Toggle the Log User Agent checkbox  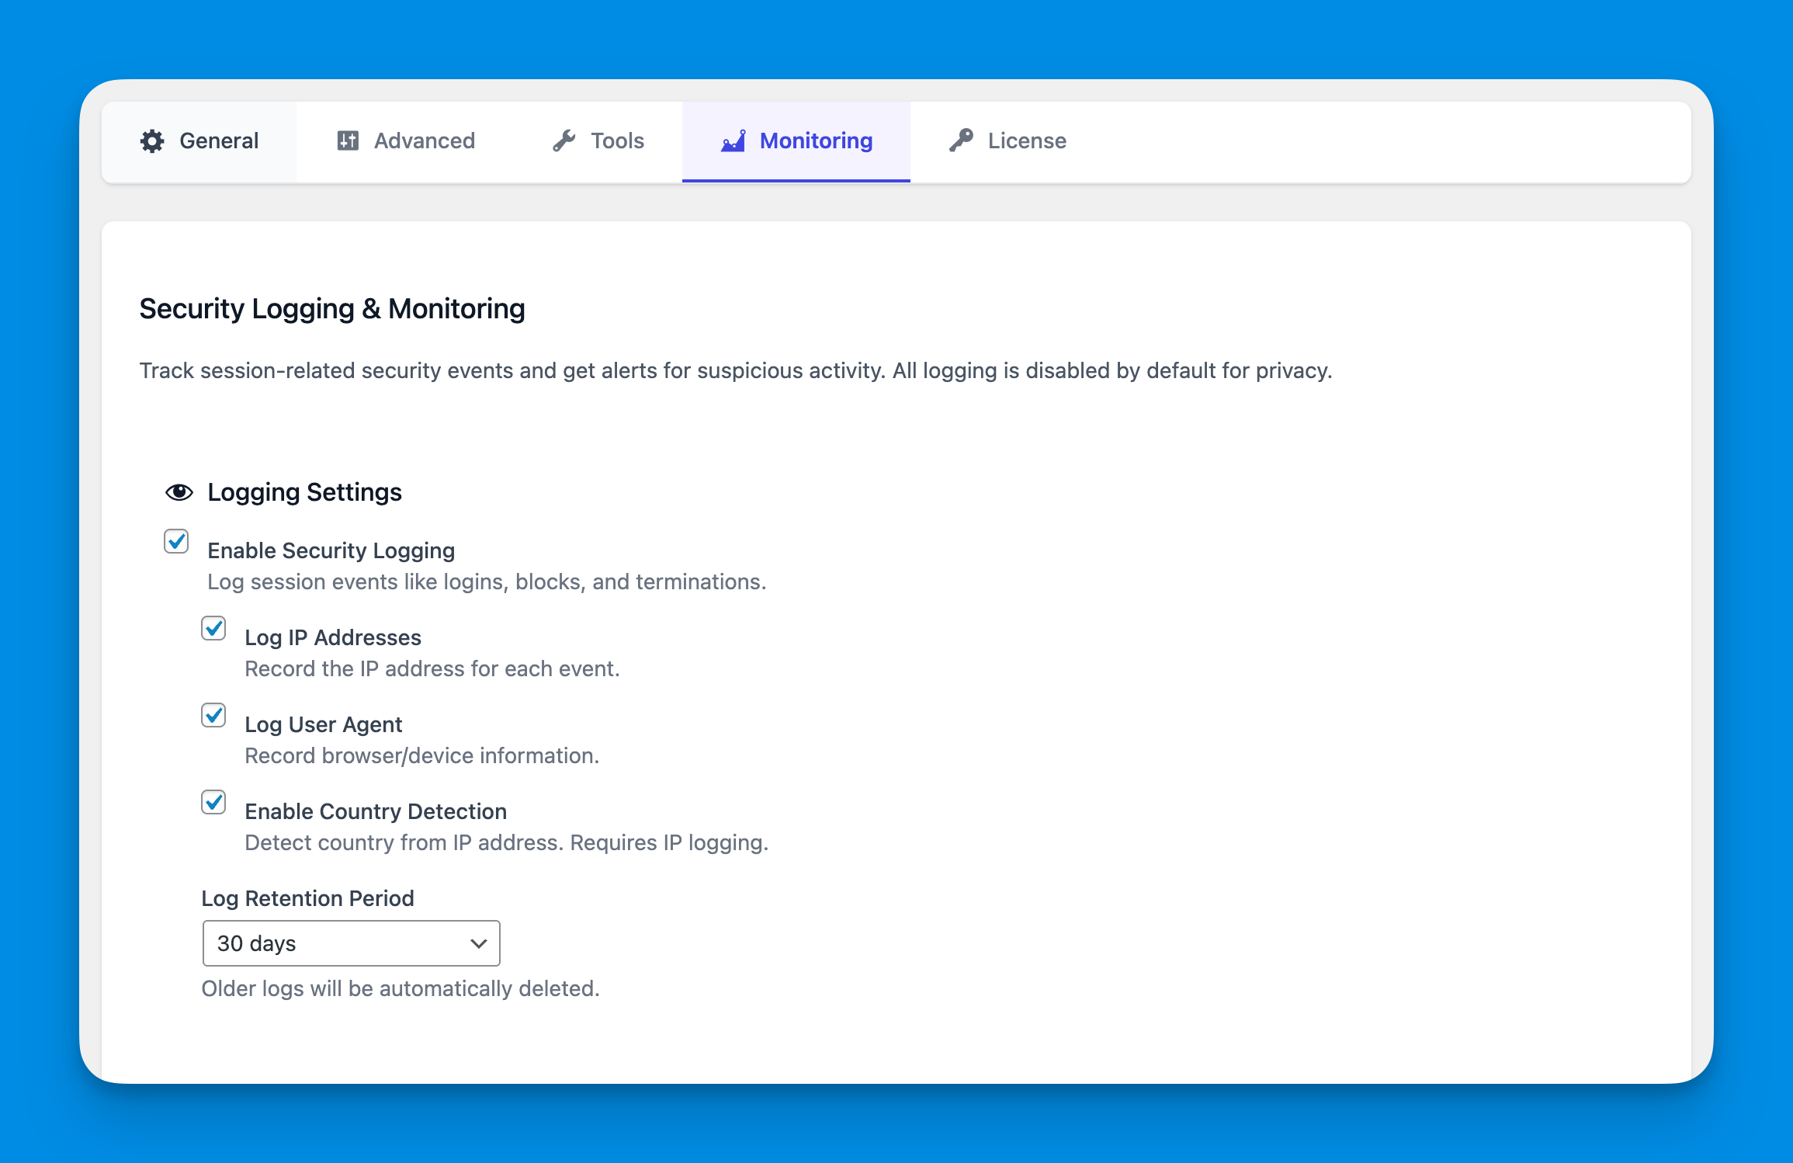click(x=213, y=715)
